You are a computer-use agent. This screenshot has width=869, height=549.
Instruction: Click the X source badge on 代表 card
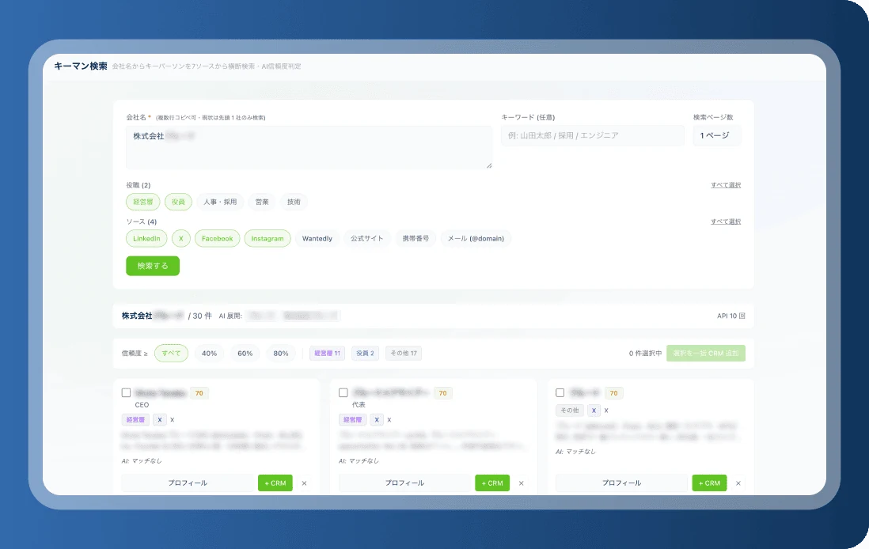377,419
